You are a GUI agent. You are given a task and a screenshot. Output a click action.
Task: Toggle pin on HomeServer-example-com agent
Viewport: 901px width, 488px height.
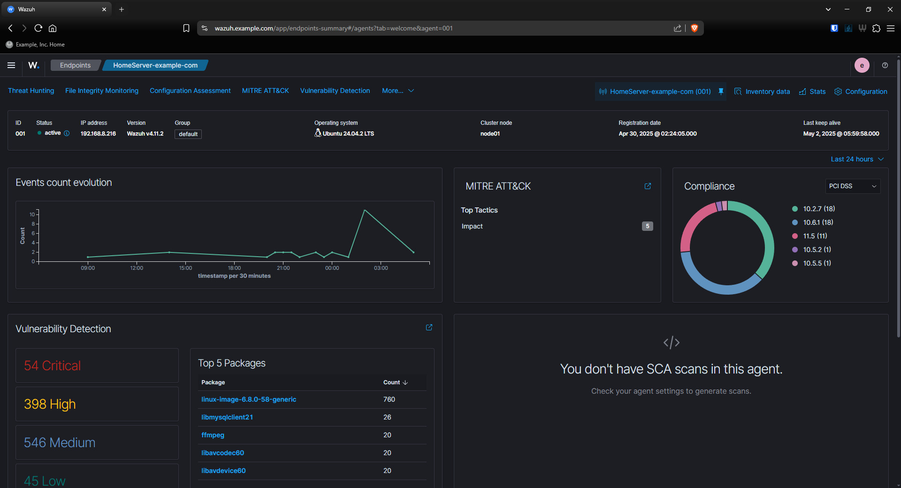point(721,91)
